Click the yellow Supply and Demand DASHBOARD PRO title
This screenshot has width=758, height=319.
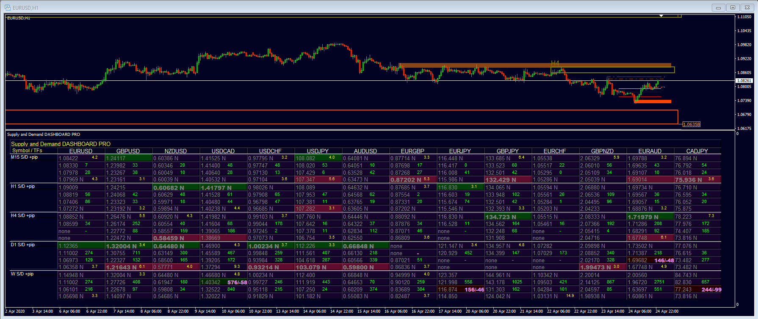[x=61, y=144]
